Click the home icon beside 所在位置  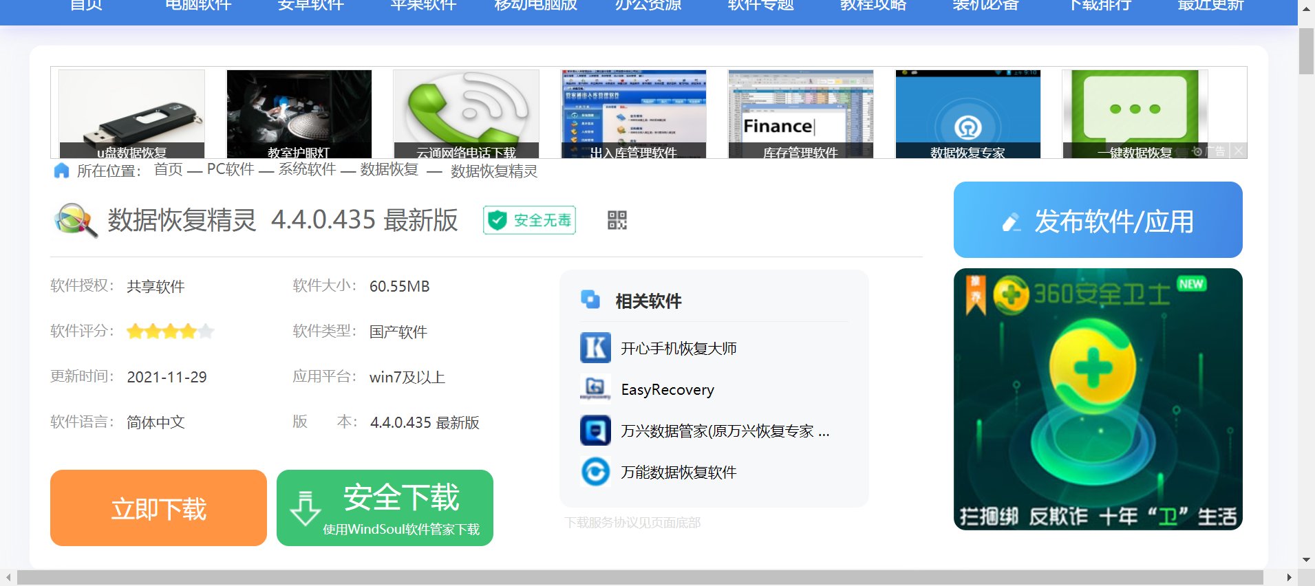pos(61,171)
